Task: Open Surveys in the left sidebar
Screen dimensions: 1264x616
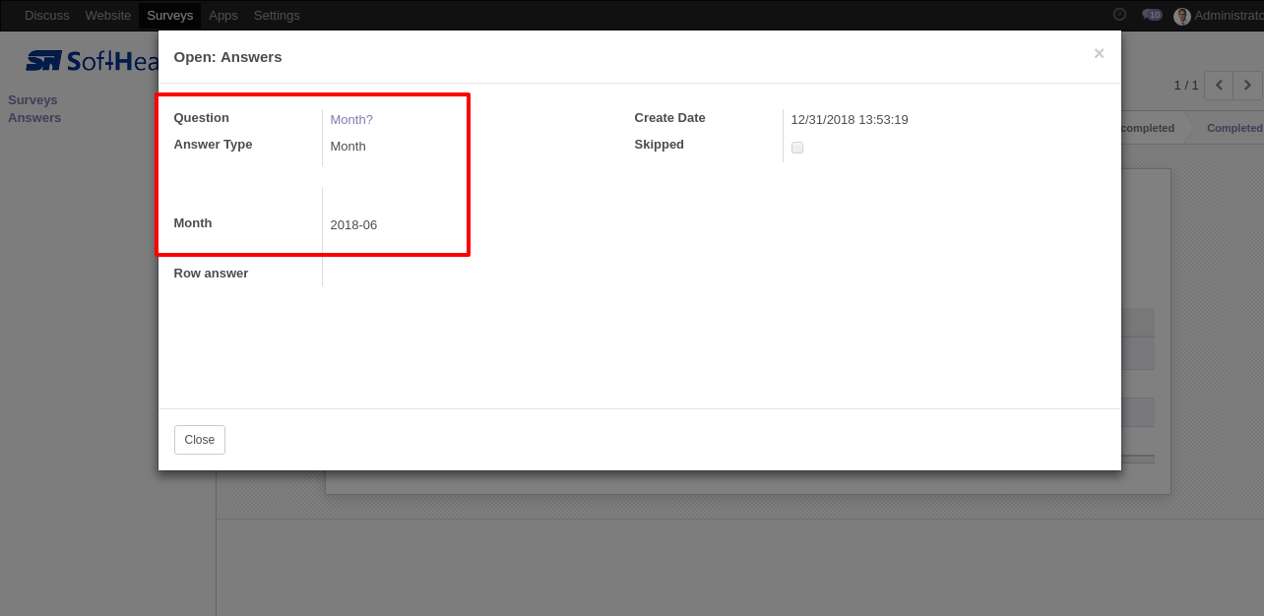Action: (x=32, y=100)
